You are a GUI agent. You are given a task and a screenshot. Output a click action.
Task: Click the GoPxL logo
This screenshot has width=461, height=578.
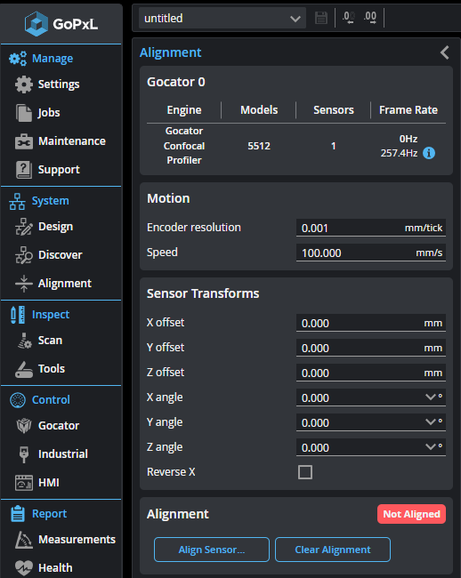pyautogui.click(x=61, y=24)
